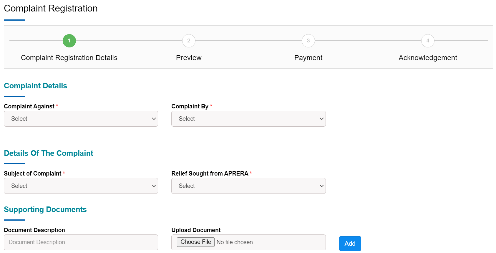The height and width of the screenshot is (253, 496).
Task: Expand the Complaint By dropdown
Action: (x=248, y=119)
